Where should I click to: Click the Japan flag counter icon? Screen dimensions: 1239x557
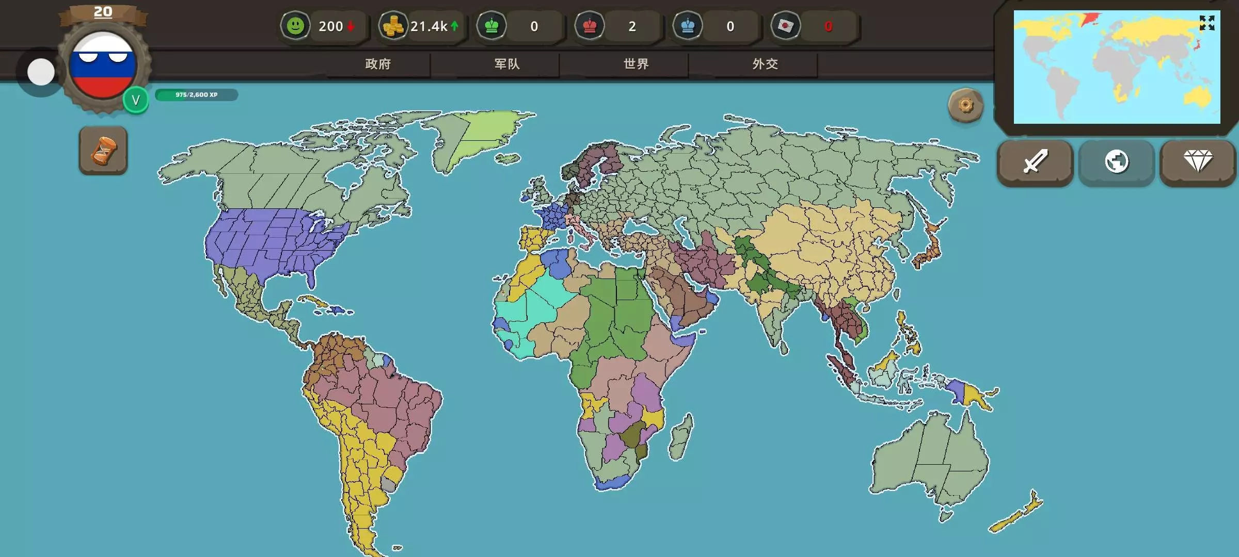[786, 26]
